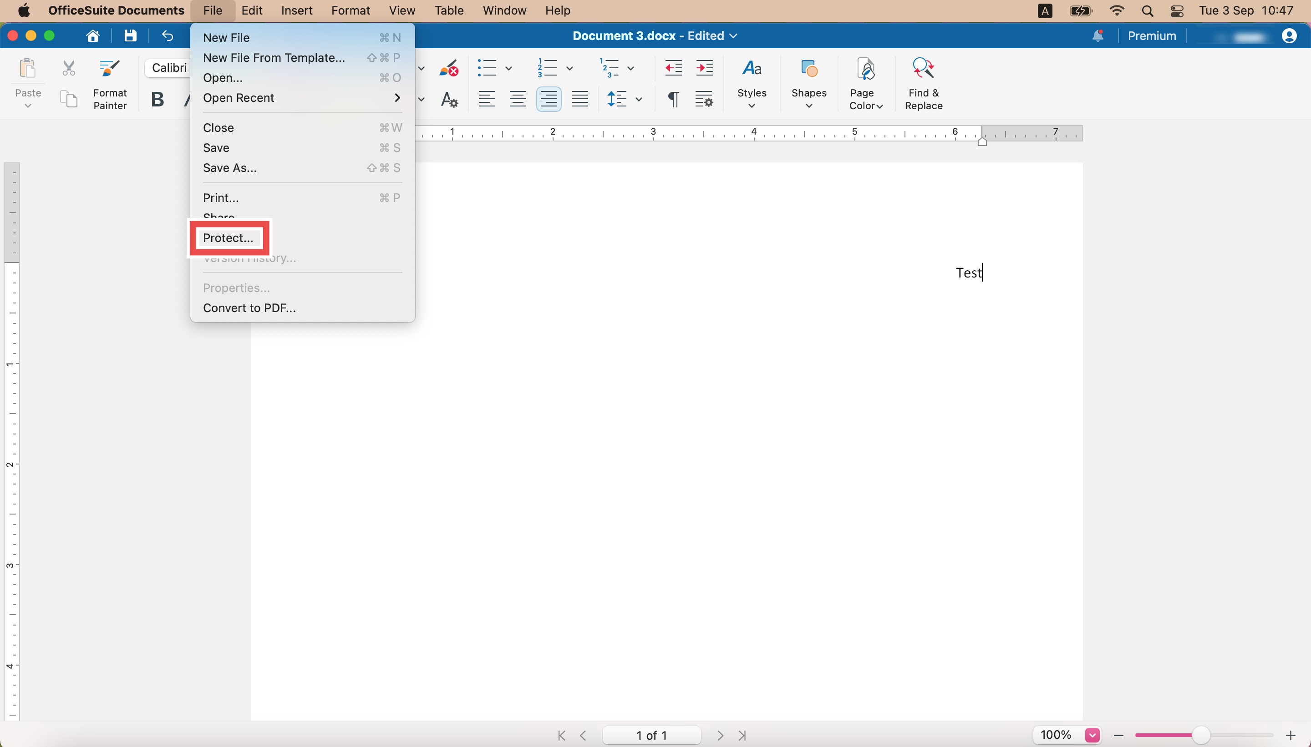The image size is (1311, 747).
Task: Expand the Styles dropdown
Action: [752, 84]
